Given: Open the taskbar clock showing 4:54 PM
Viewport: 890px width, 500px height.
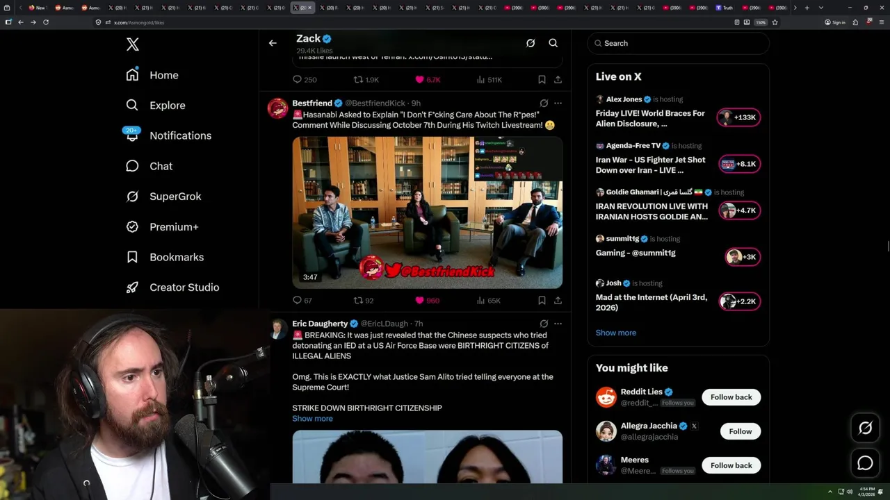Looking at the screenshot, I should tap(867, 492).
